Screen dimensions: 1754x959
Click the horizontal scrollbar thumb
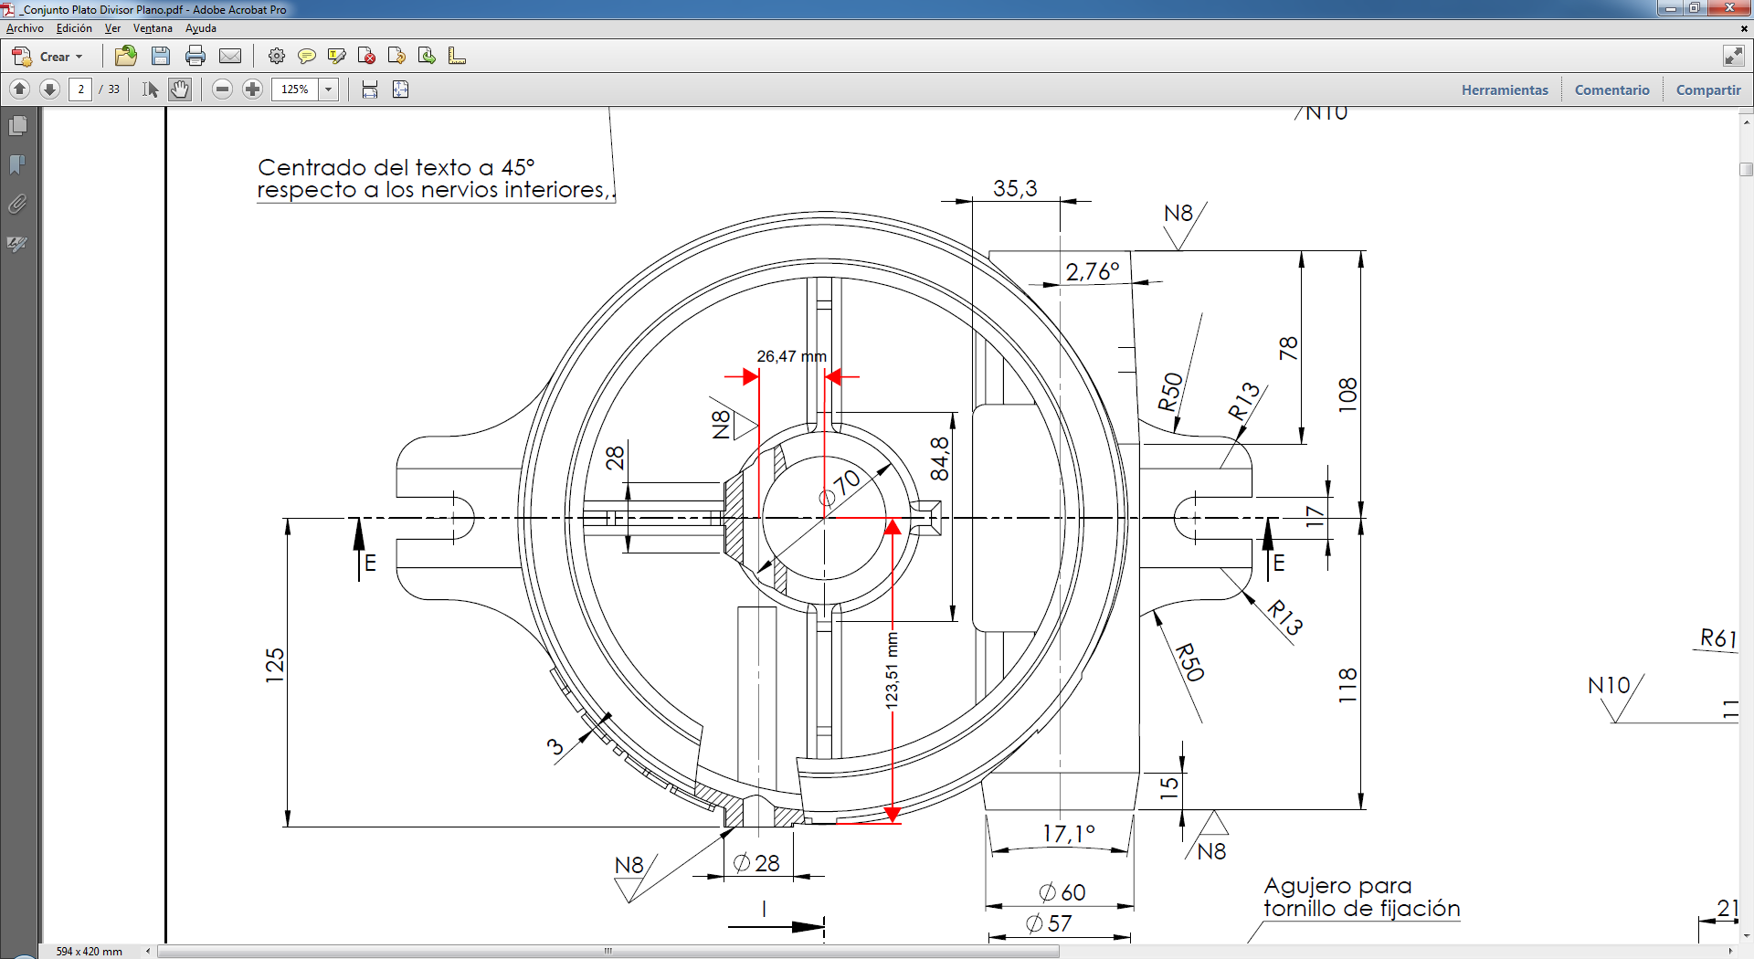pos(608,951)
